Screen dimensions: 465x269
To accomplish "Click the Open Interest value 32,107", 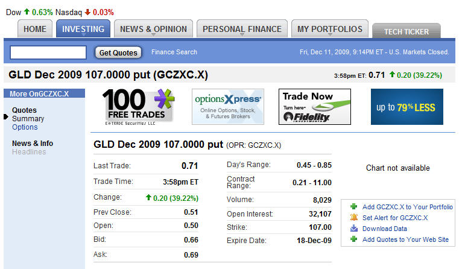I will point(320,214).
